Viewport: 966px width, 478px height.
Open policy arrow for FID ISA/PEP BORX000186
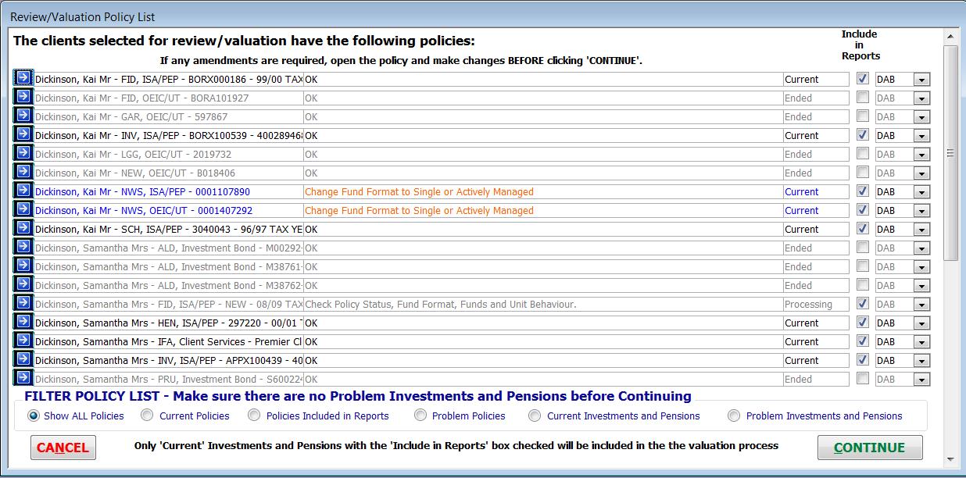click(23, 77)
